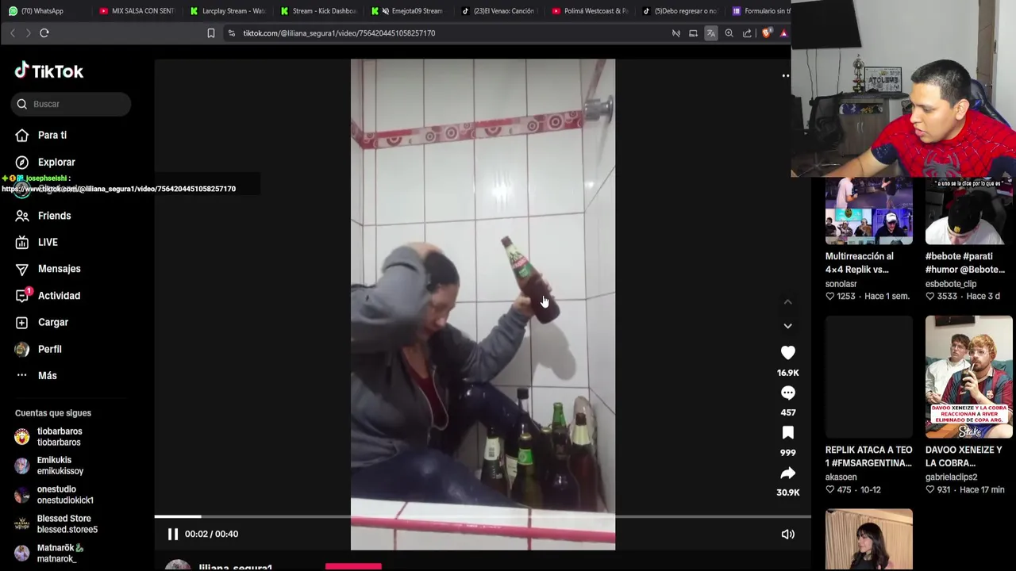The image size is (1016, 571).
Task: Go back in browser history
Action: click(12, 33)
